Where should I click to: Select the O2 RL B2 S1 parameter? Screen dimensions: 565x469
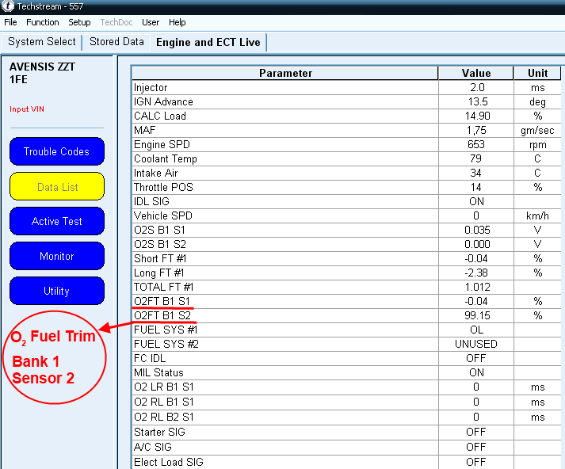click(x=346, y=417)
